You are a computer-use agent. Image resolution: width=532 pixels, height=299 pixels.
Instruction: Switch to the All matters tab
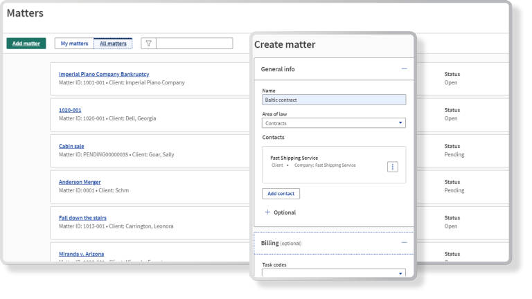tap(113, 44)
